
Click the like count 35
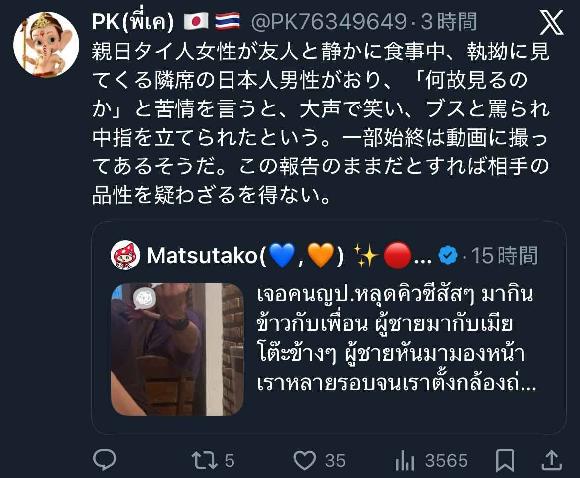pyautogui.click(x=335, y=461)
